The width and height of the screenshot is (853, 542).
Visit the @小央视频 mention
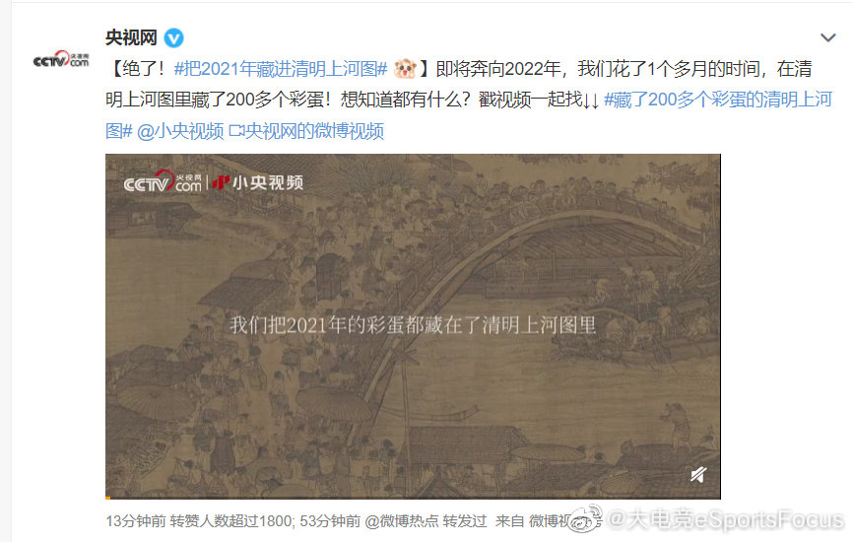[180, 131]
